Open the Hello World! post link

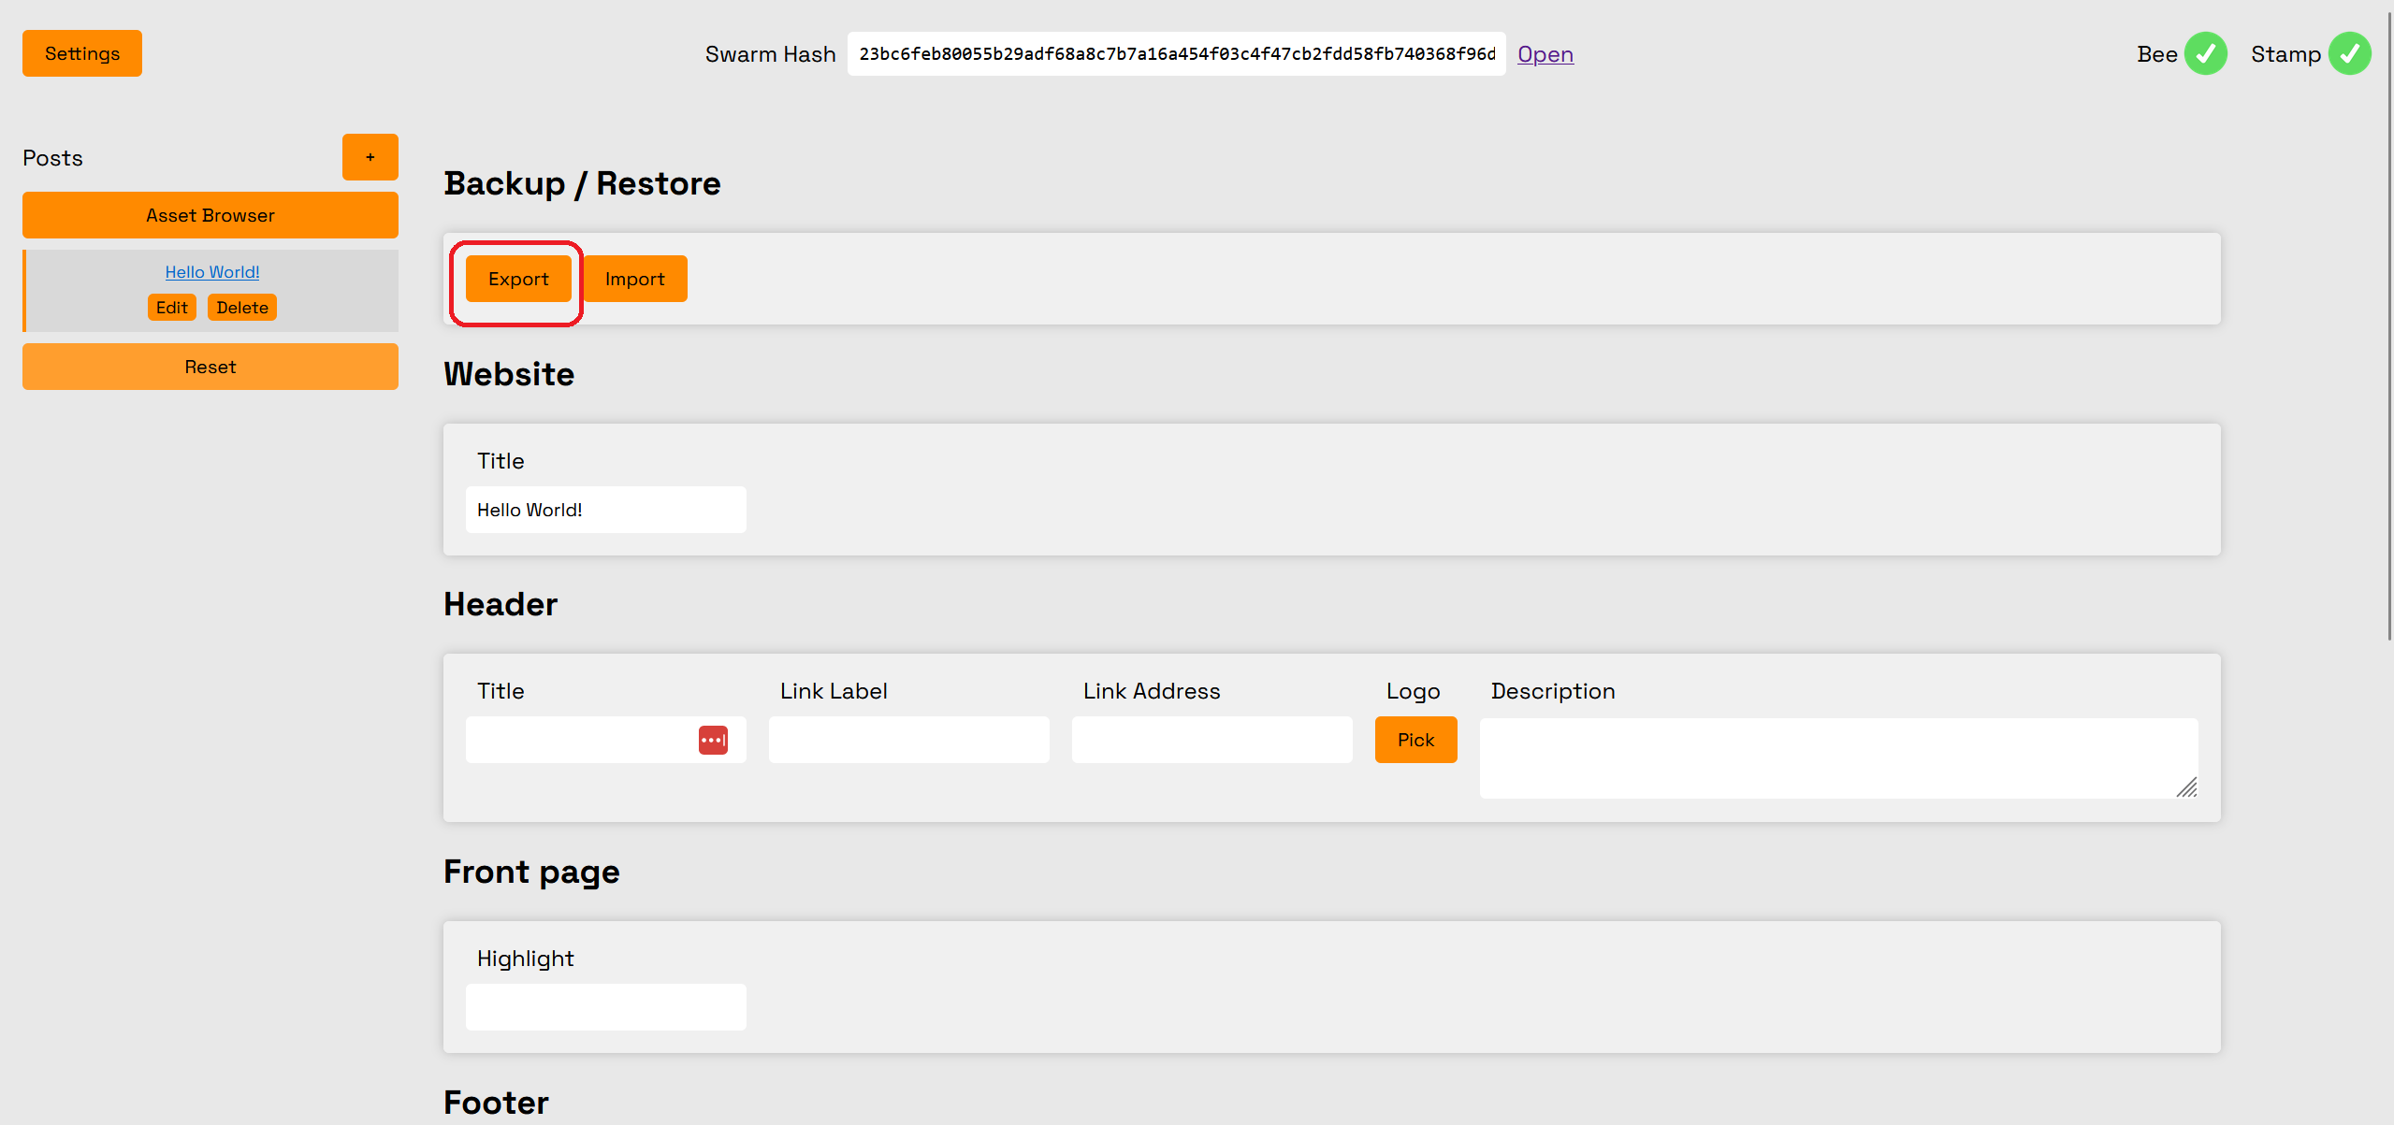click(212, 272)
